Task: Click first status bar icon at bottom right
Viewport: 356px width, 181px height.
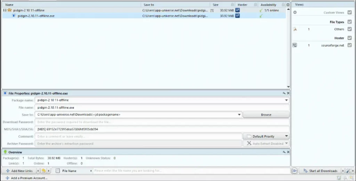Action: (339, 178)
